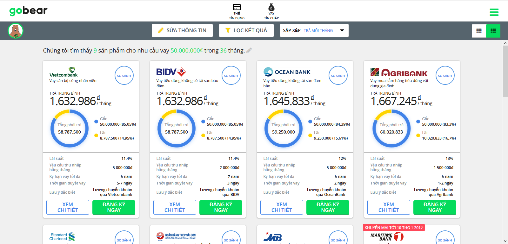View Xem chi tiết for BIDV loan

tap(175, 207)
